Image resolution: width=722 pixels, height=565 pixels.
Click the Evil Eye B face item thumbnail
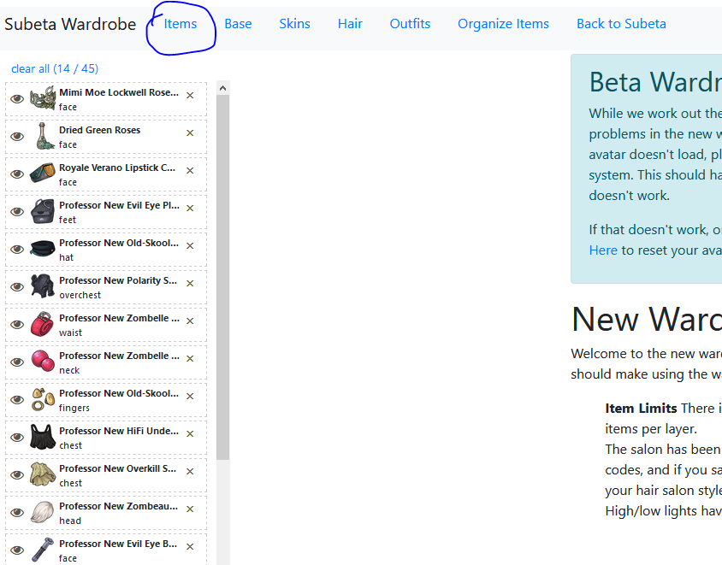point(43,550)
